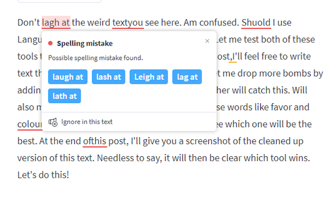
Task: Open suggestions for underlined 'Shuold'
Action: (256, 22)
